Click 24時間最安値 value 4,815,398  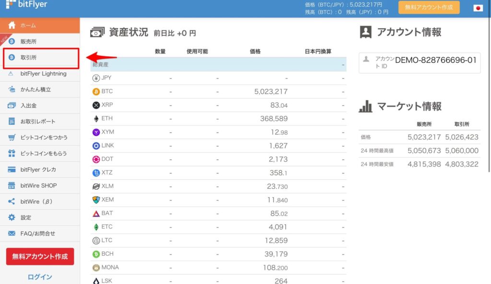click(424, 164)
